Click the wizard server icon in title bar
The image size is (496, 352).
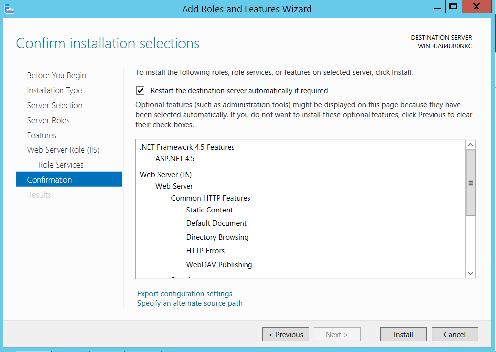(9, 9)
